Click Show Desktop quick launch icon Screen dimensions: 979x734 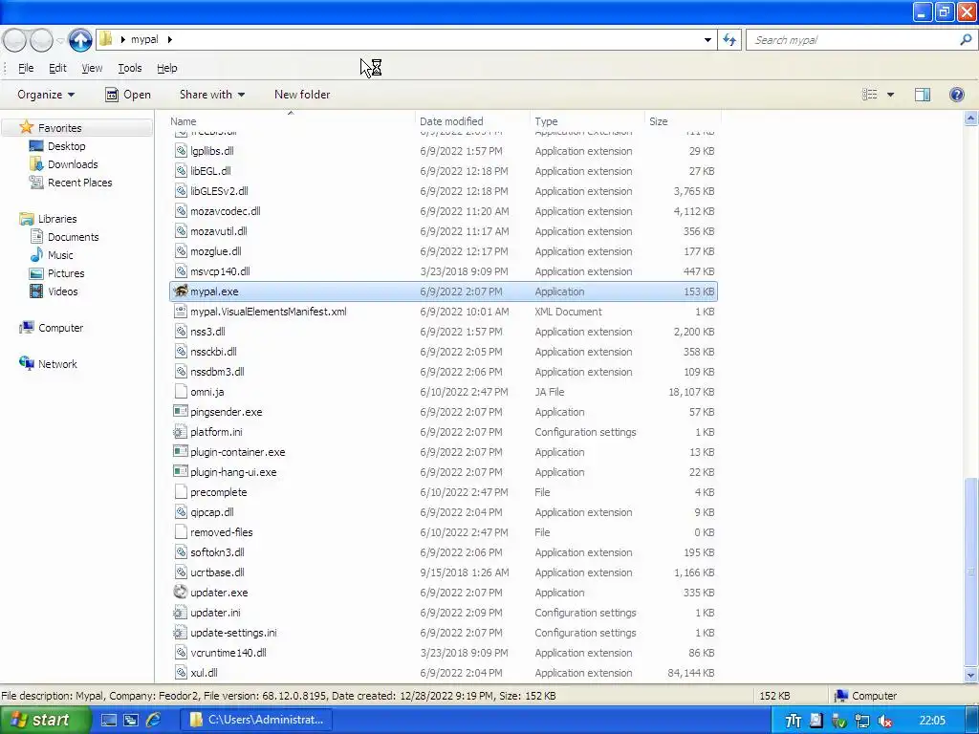tap(109, 720)
